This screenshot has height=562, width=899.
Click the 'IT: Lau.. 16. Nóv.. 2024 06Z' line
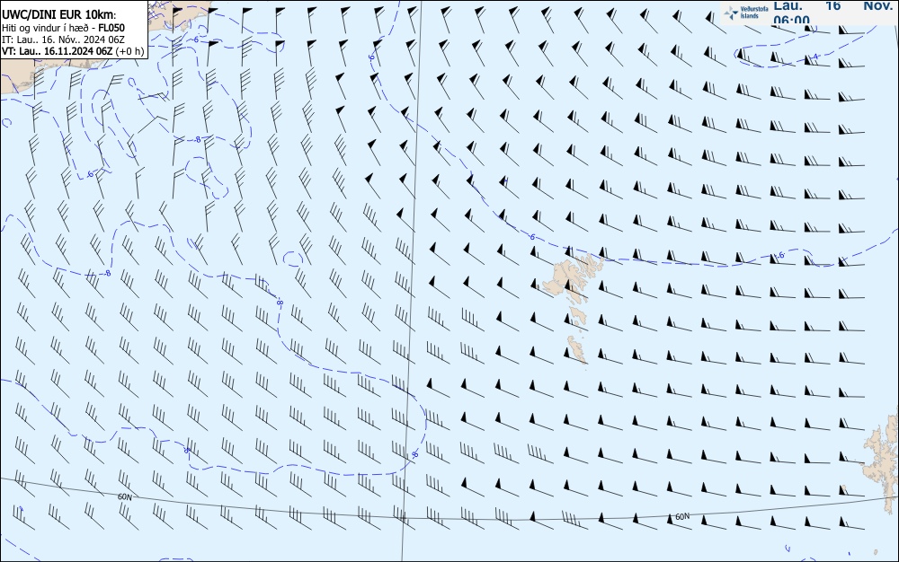pos(63,40)
